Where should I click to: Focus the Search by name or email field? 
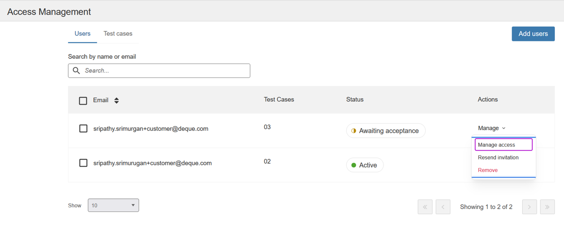[159, 70]
